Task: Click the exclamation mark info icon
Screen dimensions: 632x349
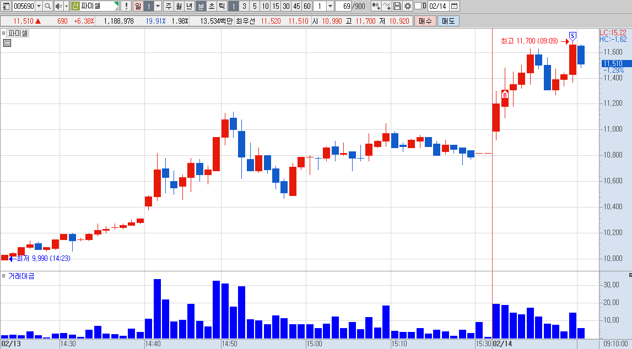Action: coord(126,6)
